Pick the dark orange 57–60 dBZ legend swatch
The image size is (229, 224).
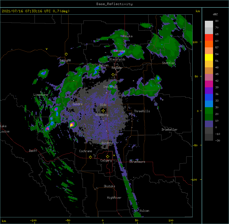tap(209, 44)
